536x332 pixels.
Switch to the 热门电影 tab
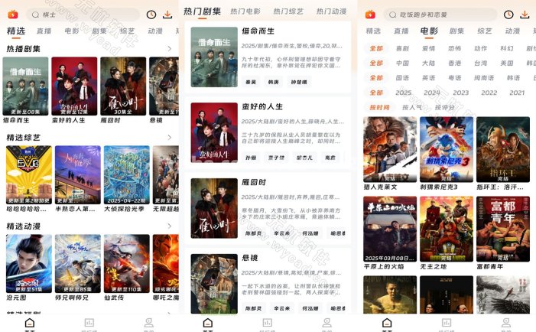point(245,11)
